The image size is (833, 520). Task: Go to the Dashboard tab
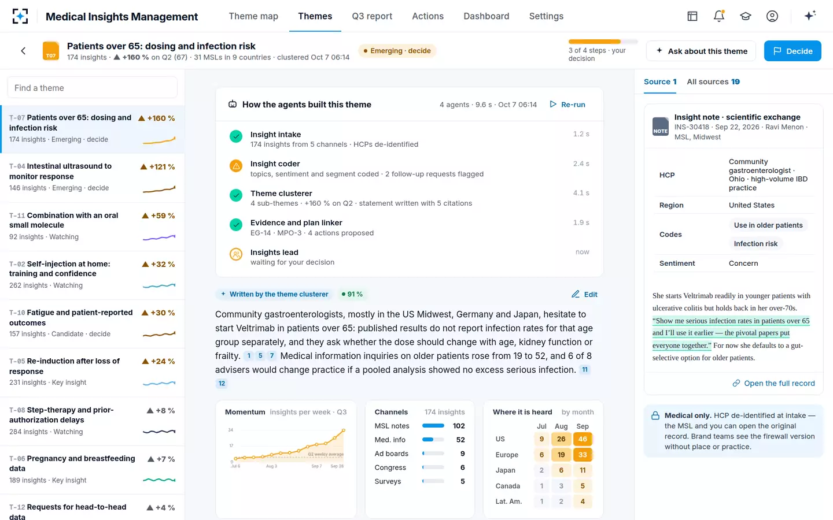(x=486, y=16)
